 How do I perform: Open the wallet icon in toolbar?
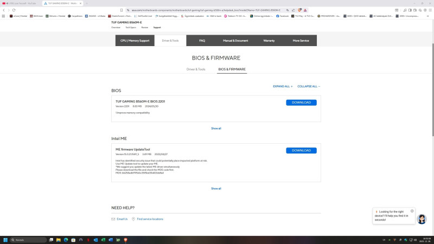point(415,10)
